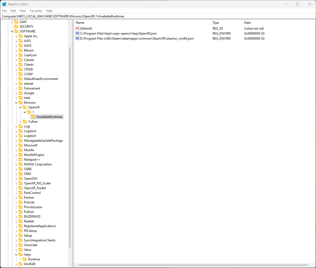316x268 pixels.
Task: Click the Type column header
Action: [227, 23]
